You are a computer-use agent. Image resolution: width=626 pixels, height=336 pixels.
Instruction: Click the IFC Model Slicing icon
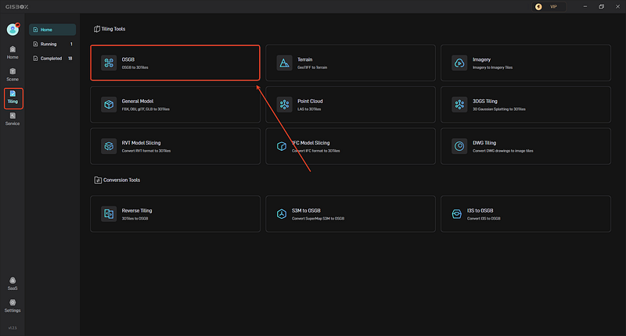point(282,146)
